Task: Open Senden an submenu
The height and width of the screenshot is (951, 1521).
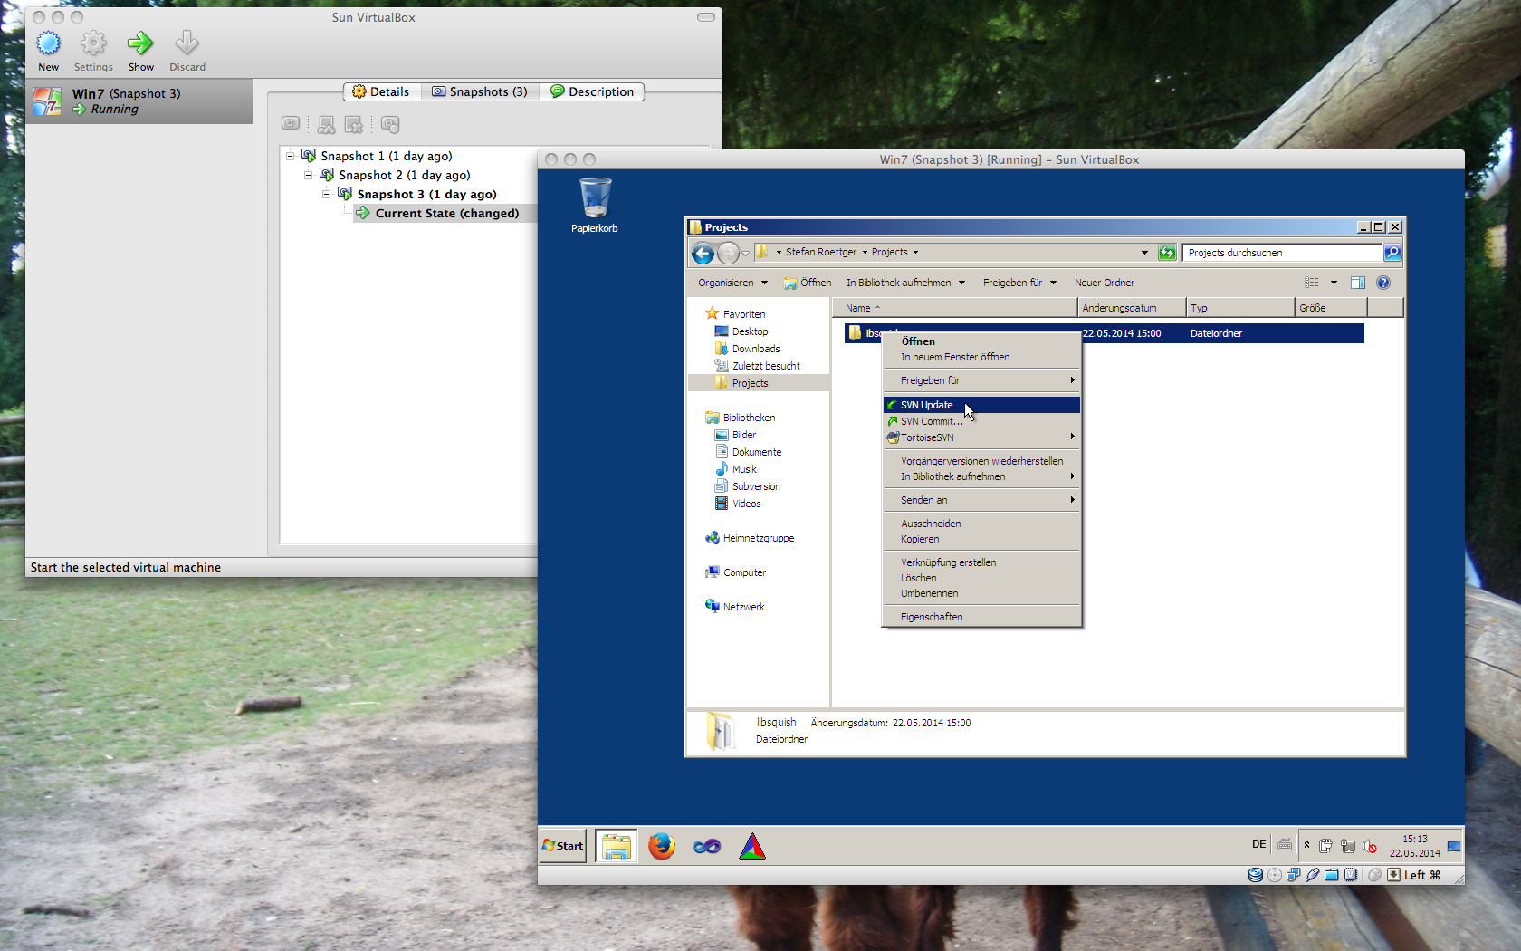Action: [981, 500]
